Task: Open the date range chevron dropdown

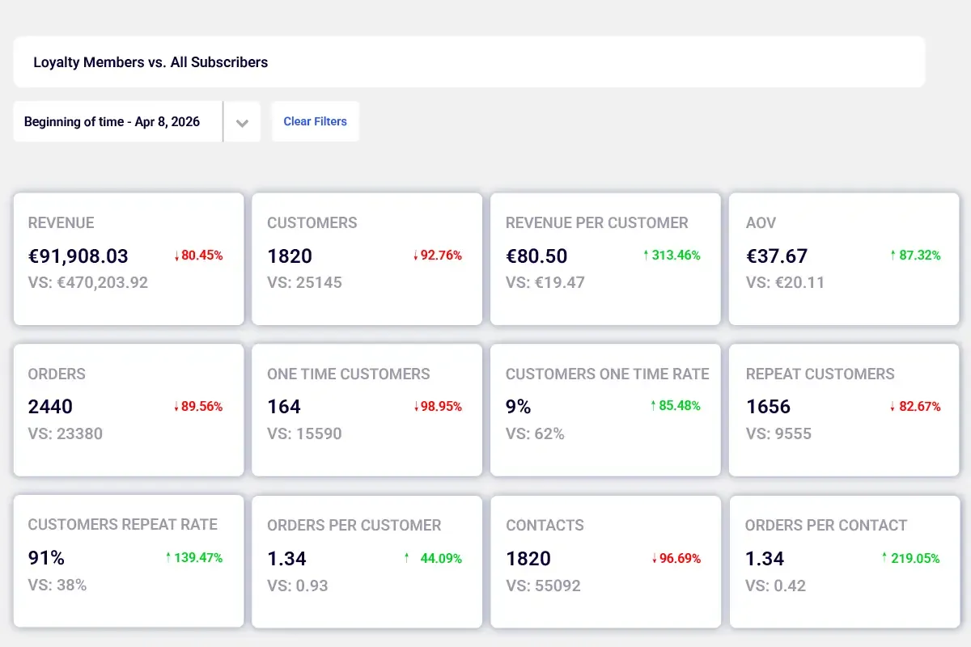Action: (x=242, y=122)
